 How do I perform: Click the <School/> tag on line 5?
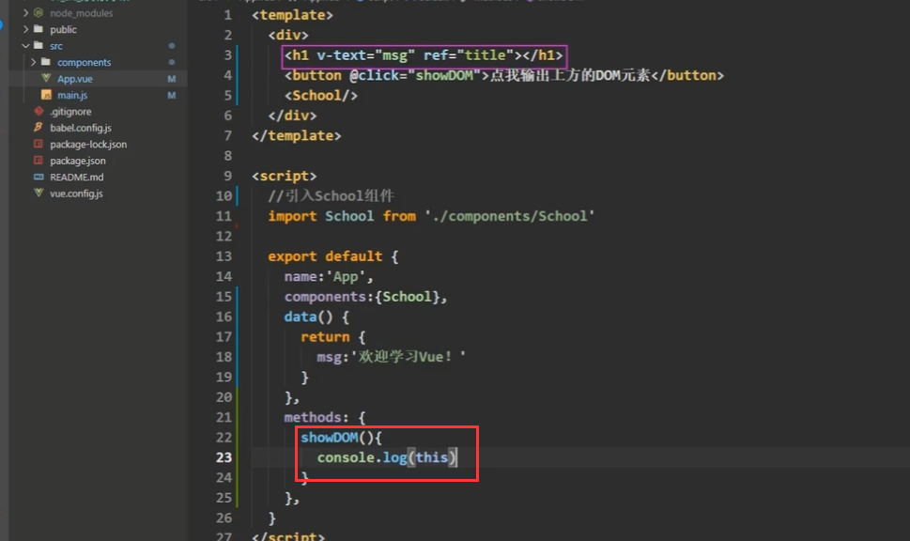click(x=321, y=95)
